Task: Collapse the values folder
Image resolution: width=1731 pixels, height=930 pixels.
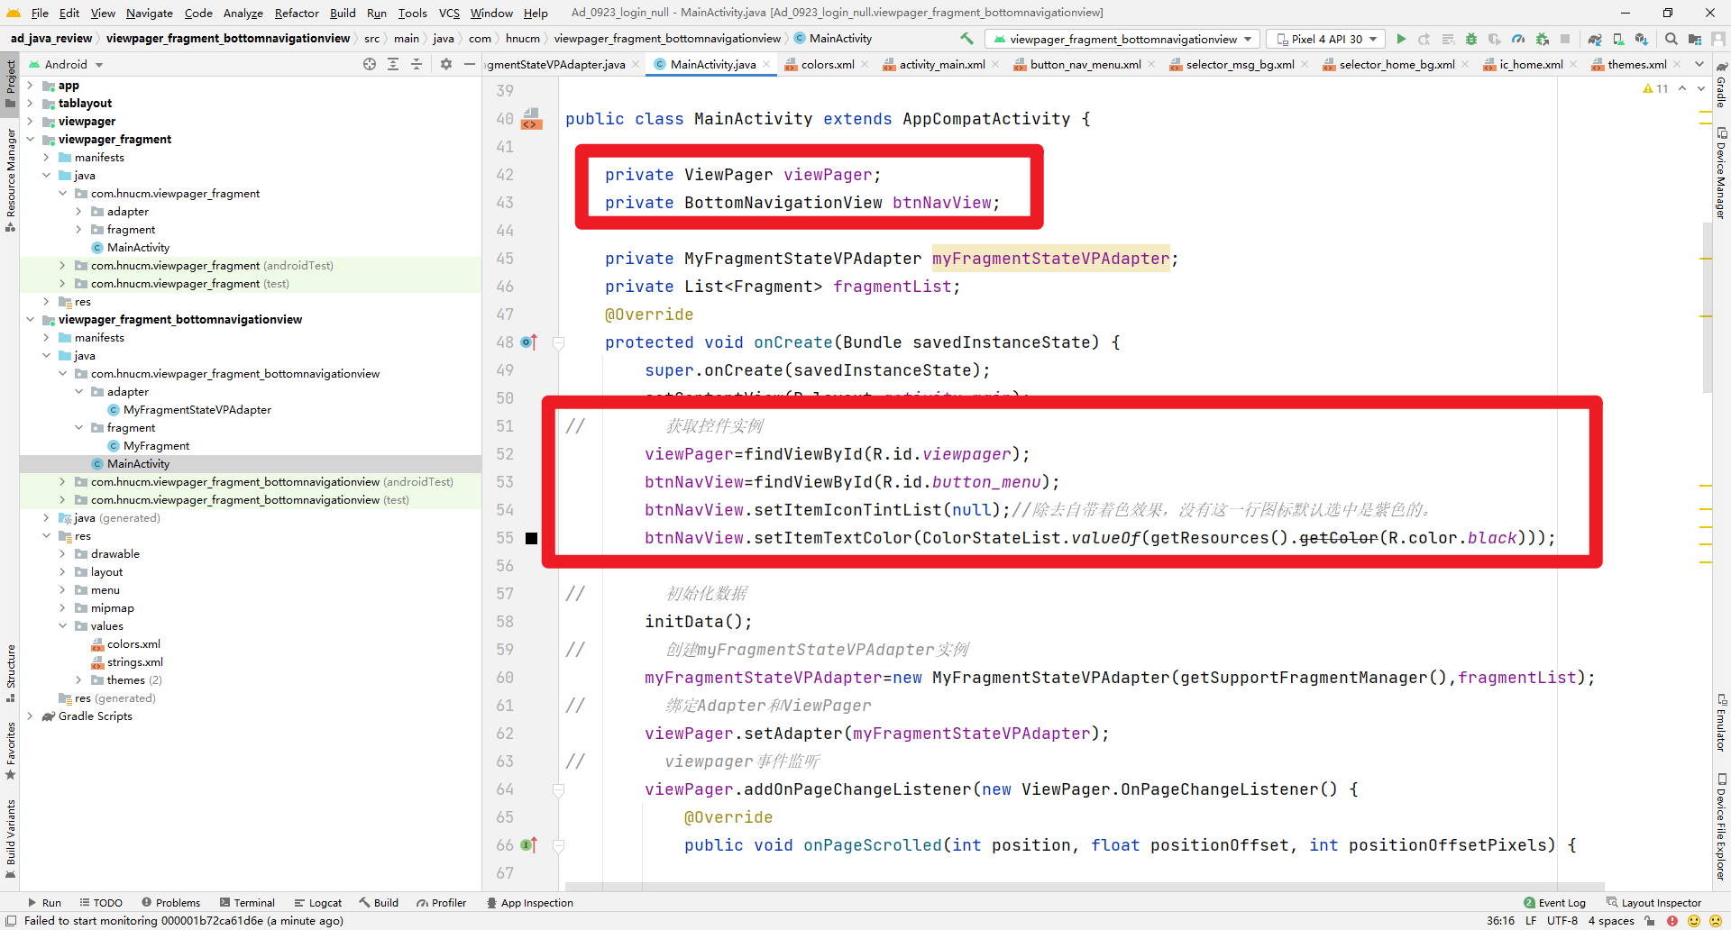Action: [62, 626]
